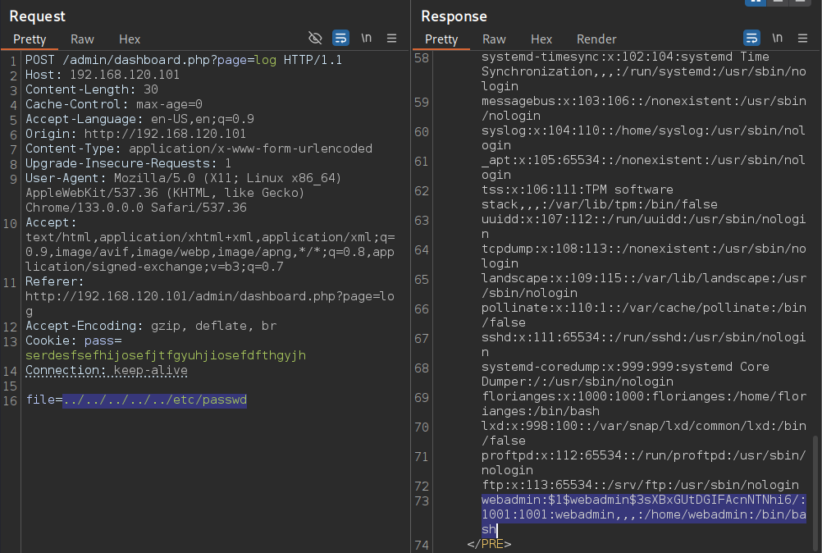Click the Referer: header label
Viewport: 822px width, 553px height.
(x=54, y=281)
